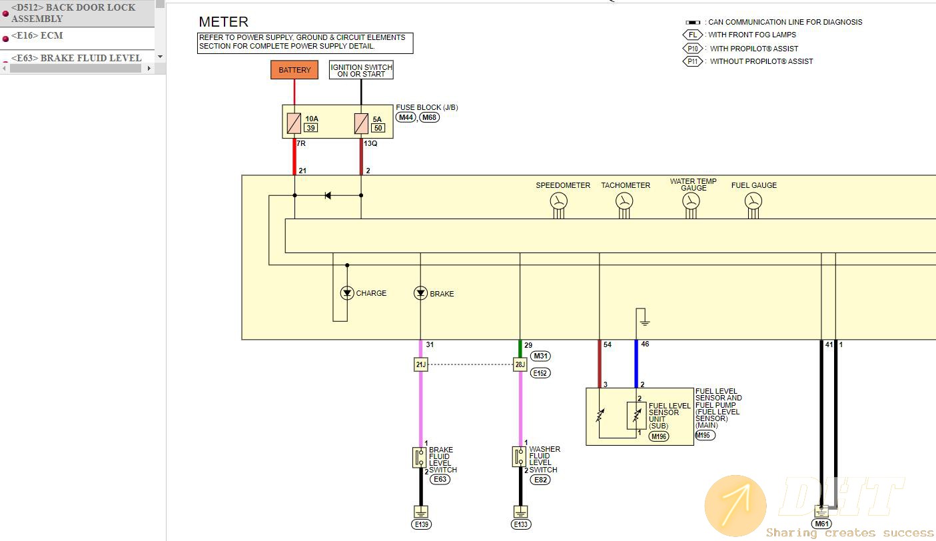Open connector M195 label
Image resolution: width=936 pixels, height=541 pixels.
[705, 435]
